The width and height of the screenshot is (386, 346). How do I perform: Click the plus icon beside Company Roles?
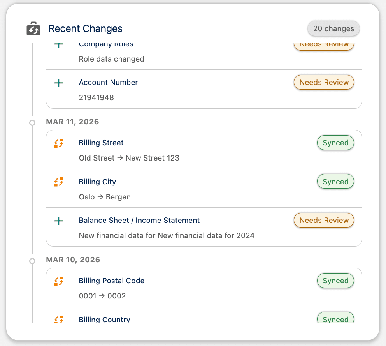[59, 44]
